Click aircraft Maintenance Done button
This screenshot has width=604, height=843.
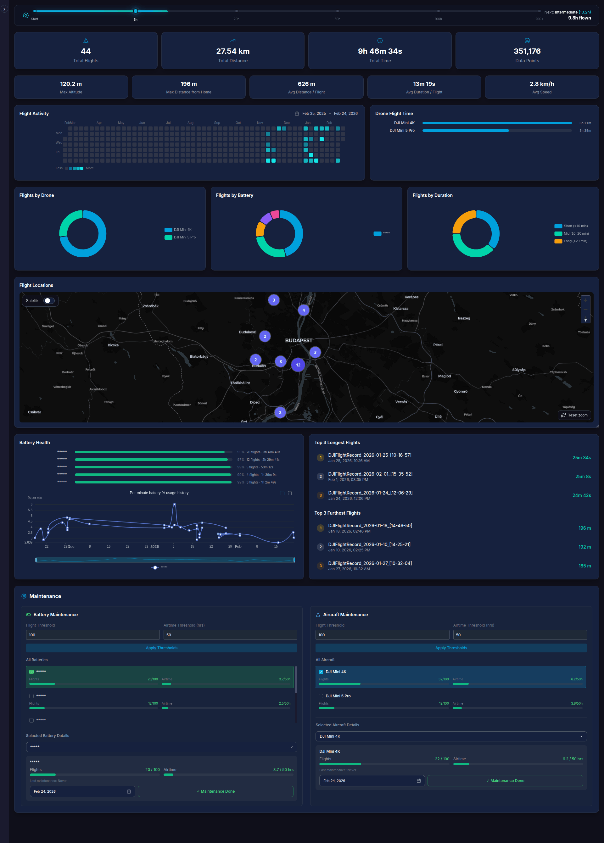[505, 780]
